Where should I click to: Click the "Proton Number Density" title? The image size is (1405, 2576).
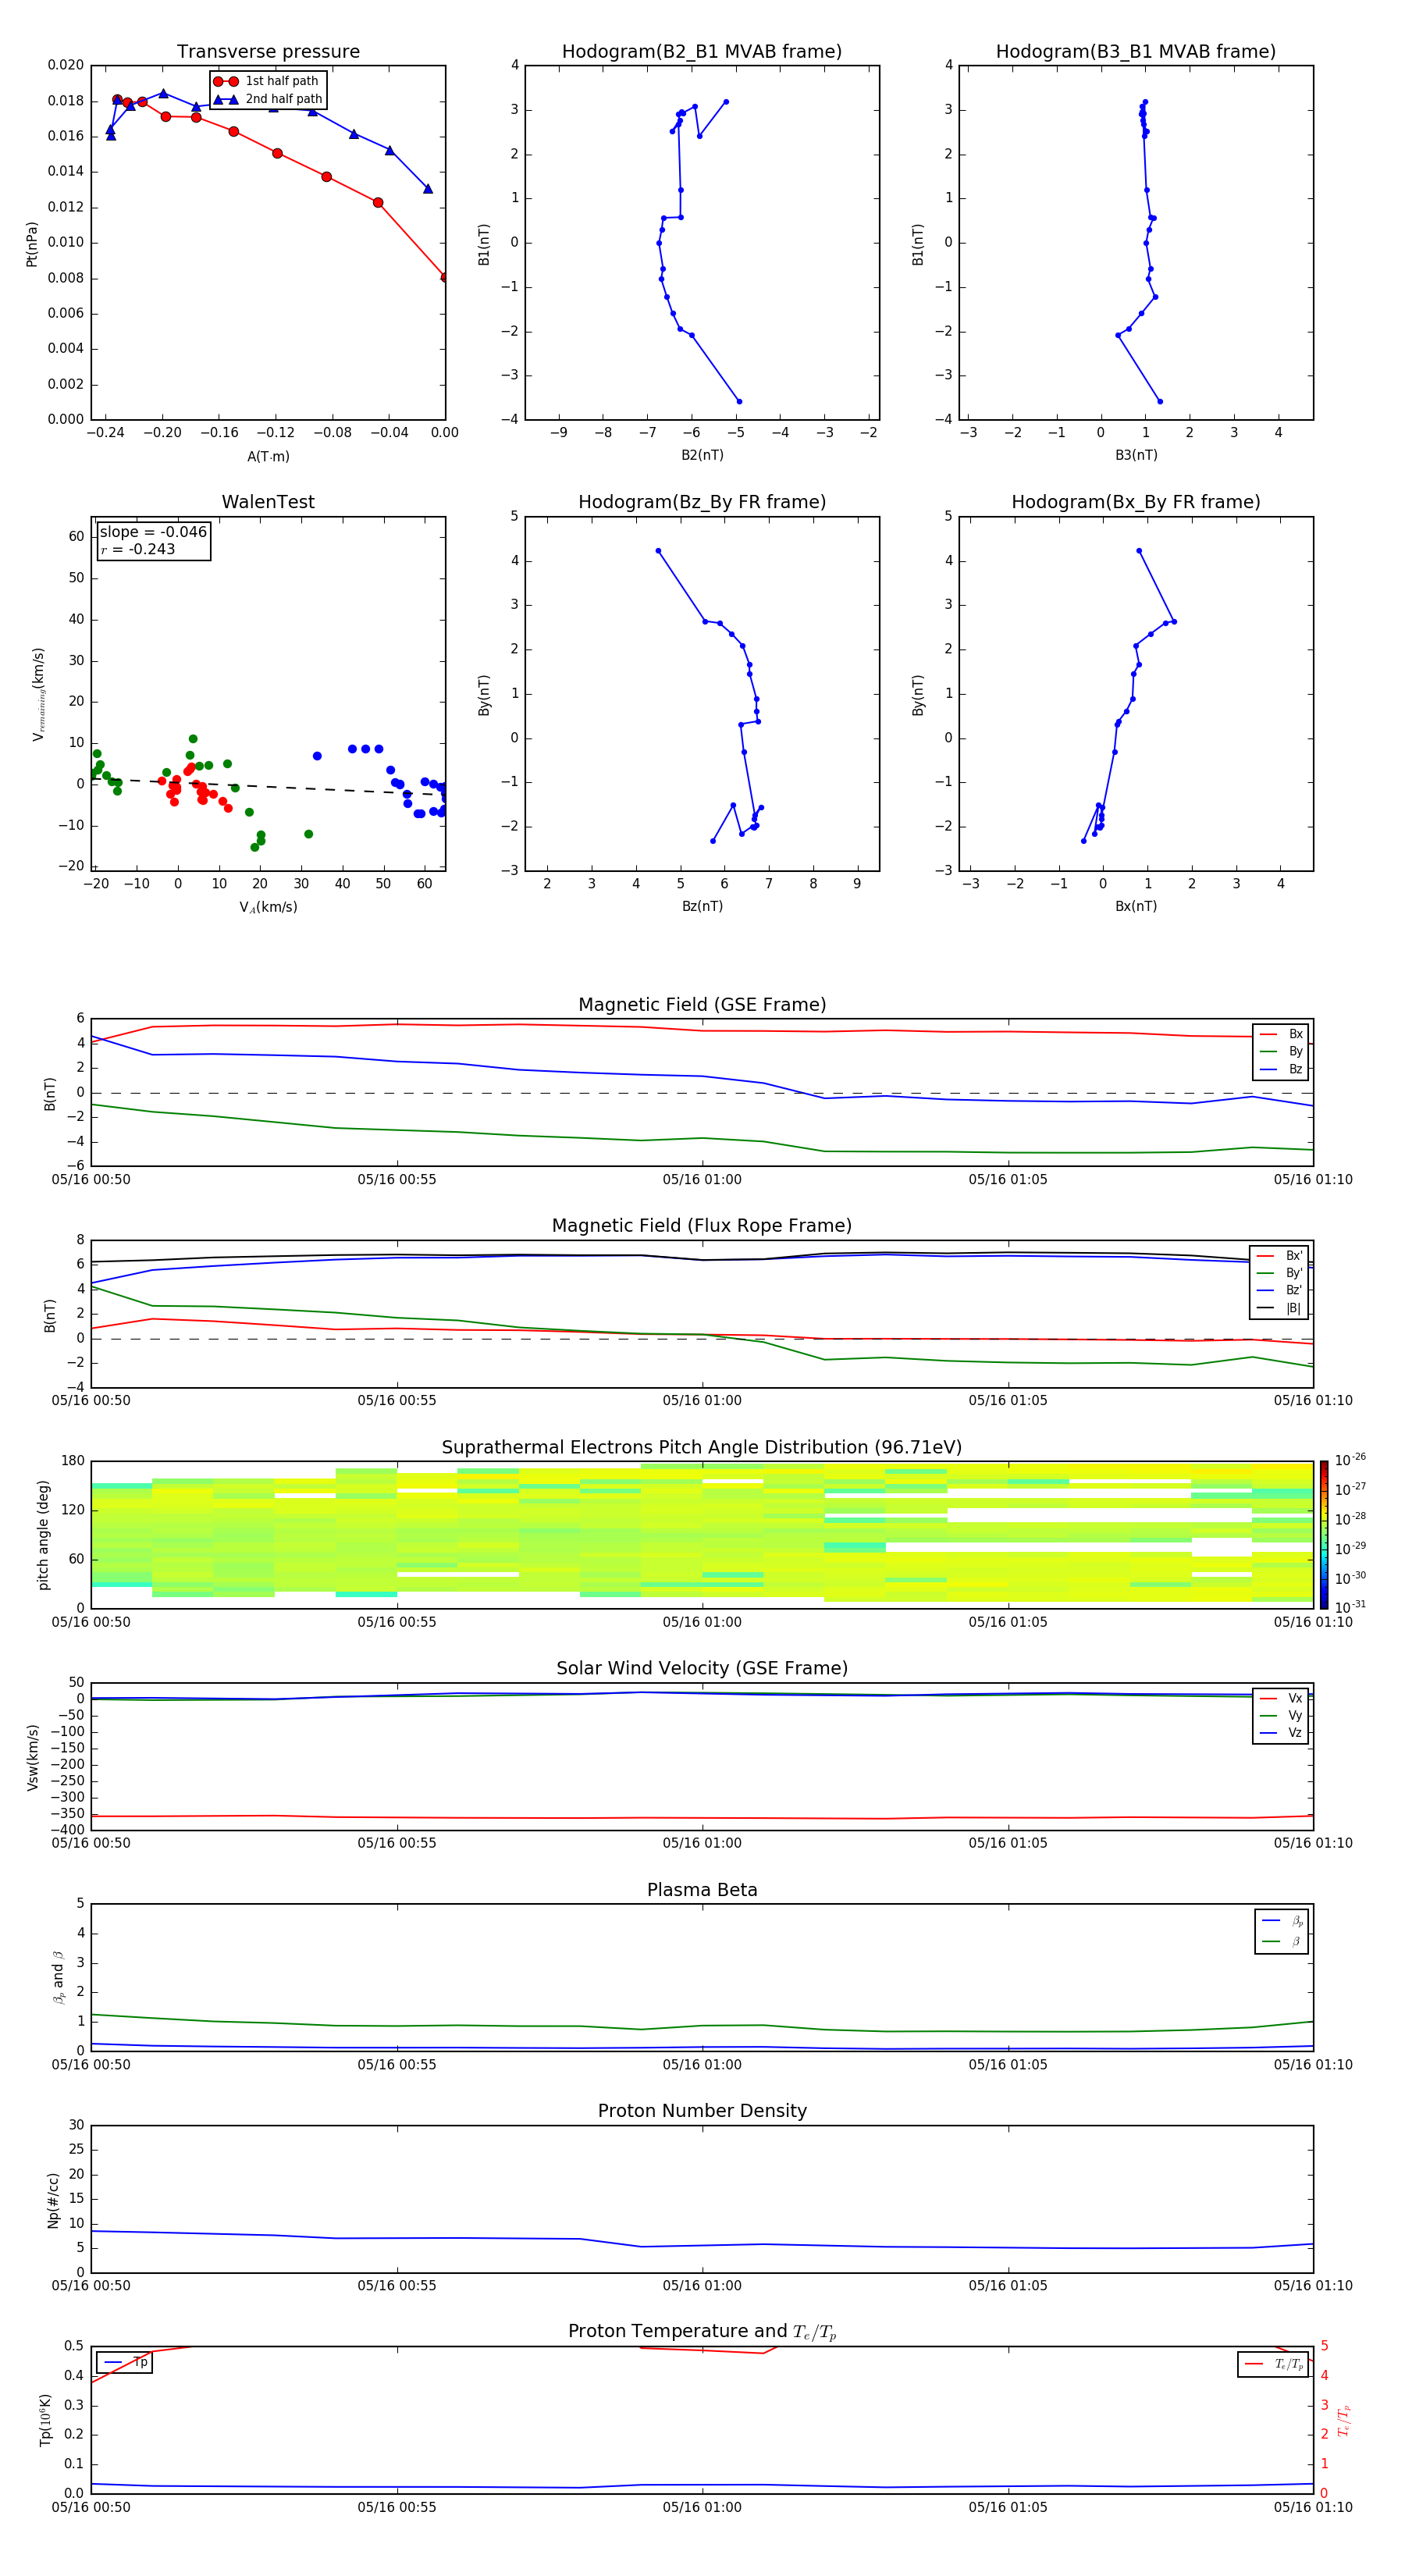click(702, 2111)
